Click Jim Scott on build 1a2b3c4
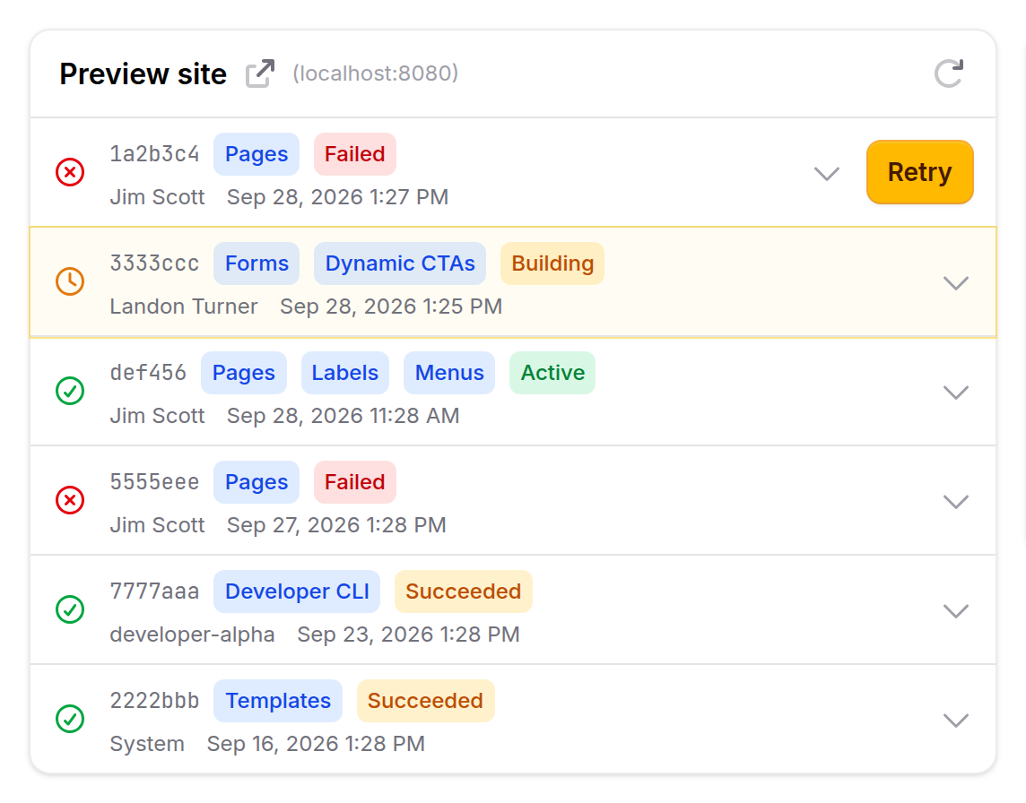Image resolution: width=1026 pixels, height=803 pixels. click(x=158, y=197)
